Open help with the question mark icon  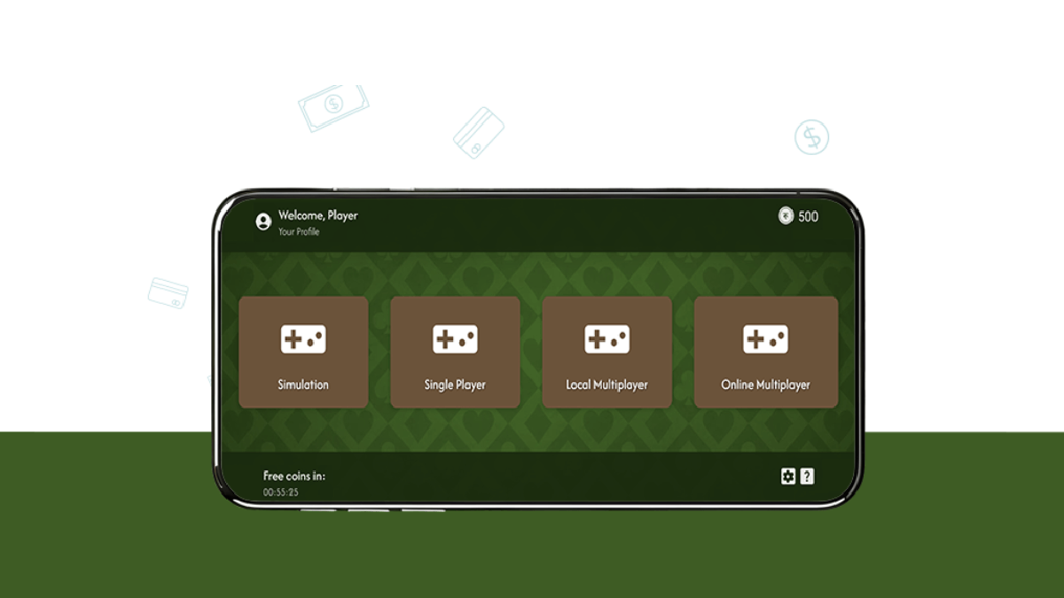pos(807,477)
